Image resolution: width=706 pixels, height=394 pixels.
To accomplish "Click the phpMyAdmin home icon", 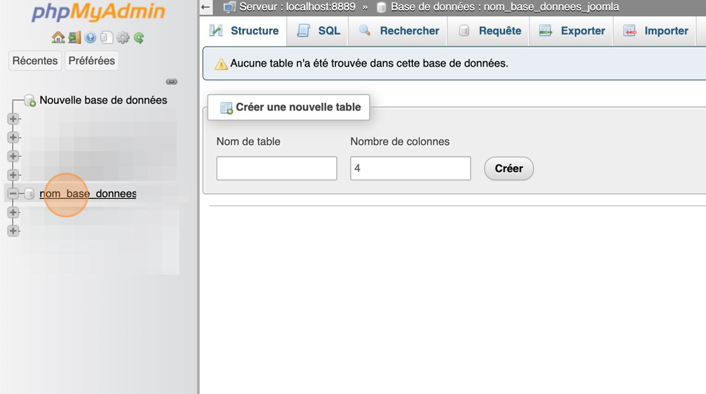I will [x=58, y=38].
